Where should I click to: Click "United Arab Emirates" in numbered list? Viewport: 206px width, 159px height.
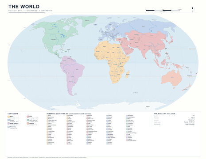coord(93,131)
